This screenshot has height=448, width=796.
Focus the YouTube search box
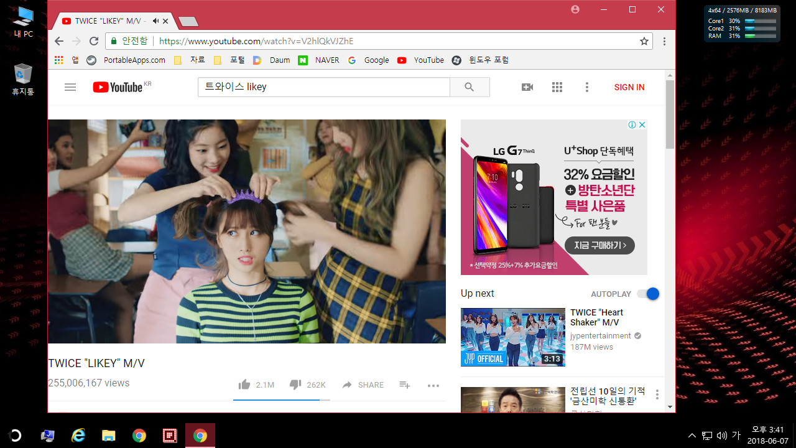coord(324,87)
